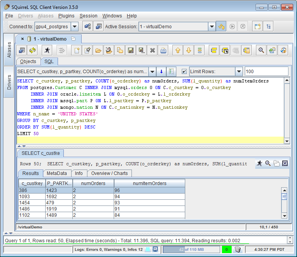Click the blue down-arrow SQL history button
Screen dimensions: 297x257
click(161, 72)
